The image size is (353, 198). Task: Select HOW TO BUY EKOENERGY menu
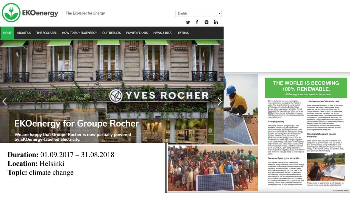pyautogui.click(x=80, y=33)
